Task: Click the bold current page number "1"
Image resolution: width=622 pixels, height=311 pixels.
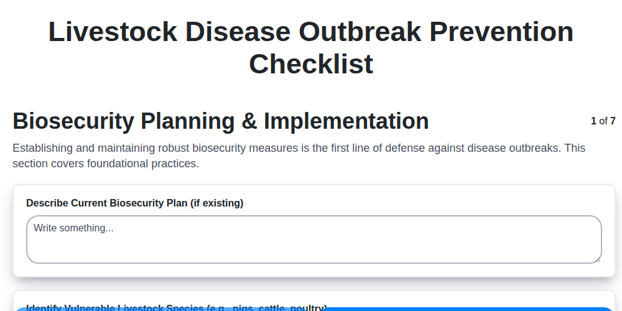Action: tap(593, 121)
